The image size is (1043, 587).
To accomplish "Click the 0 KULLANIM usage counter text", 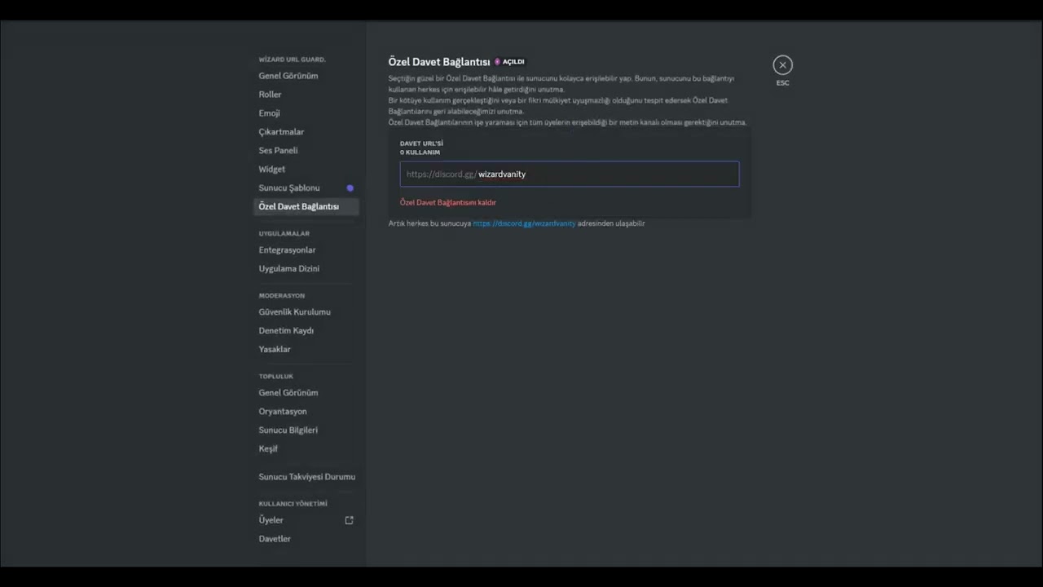I will [x=420, y=152].
